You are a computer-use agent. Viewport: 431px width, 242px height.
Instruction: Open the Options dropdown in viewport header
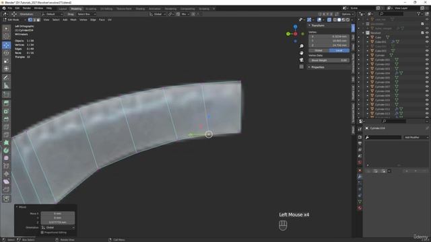pyautogui.click(x=347, y=14)
